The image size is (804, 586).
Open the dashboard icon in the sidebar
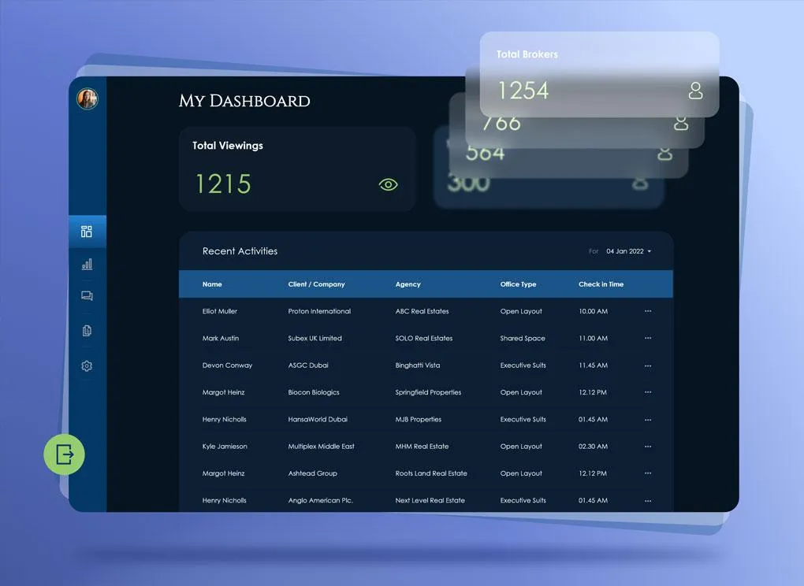[87, 232]
